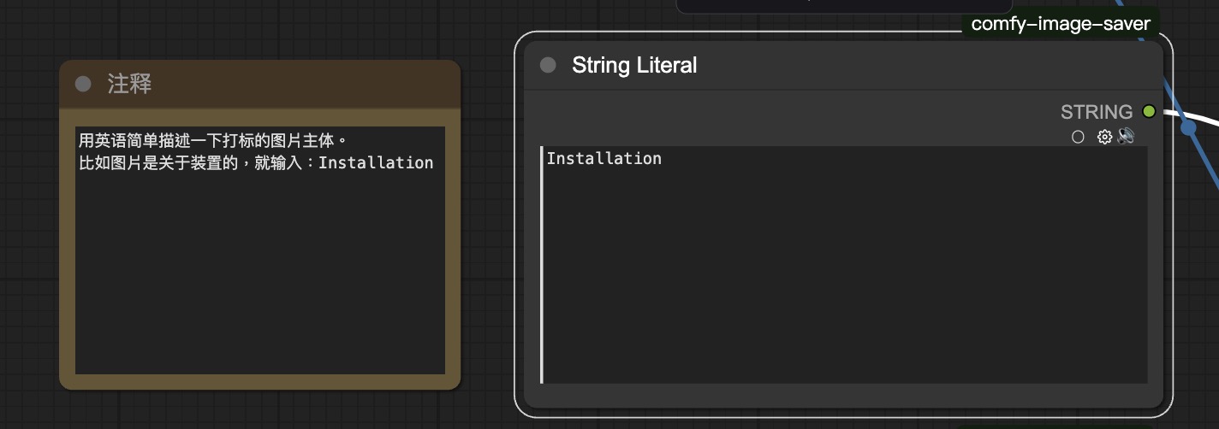Select the String Literal node title
Image resolution: width=1219 pixels, height=429 pixels.
pyautogui.click(x=634, y=65)
